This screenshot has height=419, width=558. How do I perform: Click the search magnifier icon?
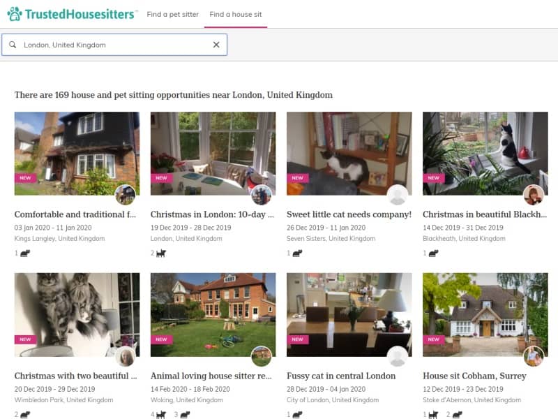coord(13,45)
